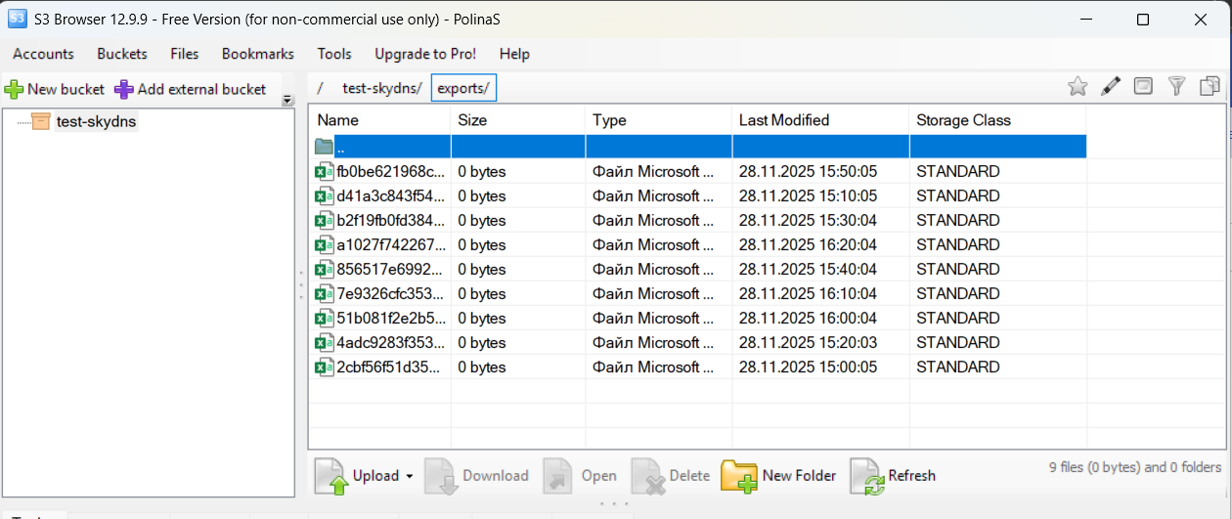Open the Buckets menu
1232x519 pixels.
(x=122, y=54)
